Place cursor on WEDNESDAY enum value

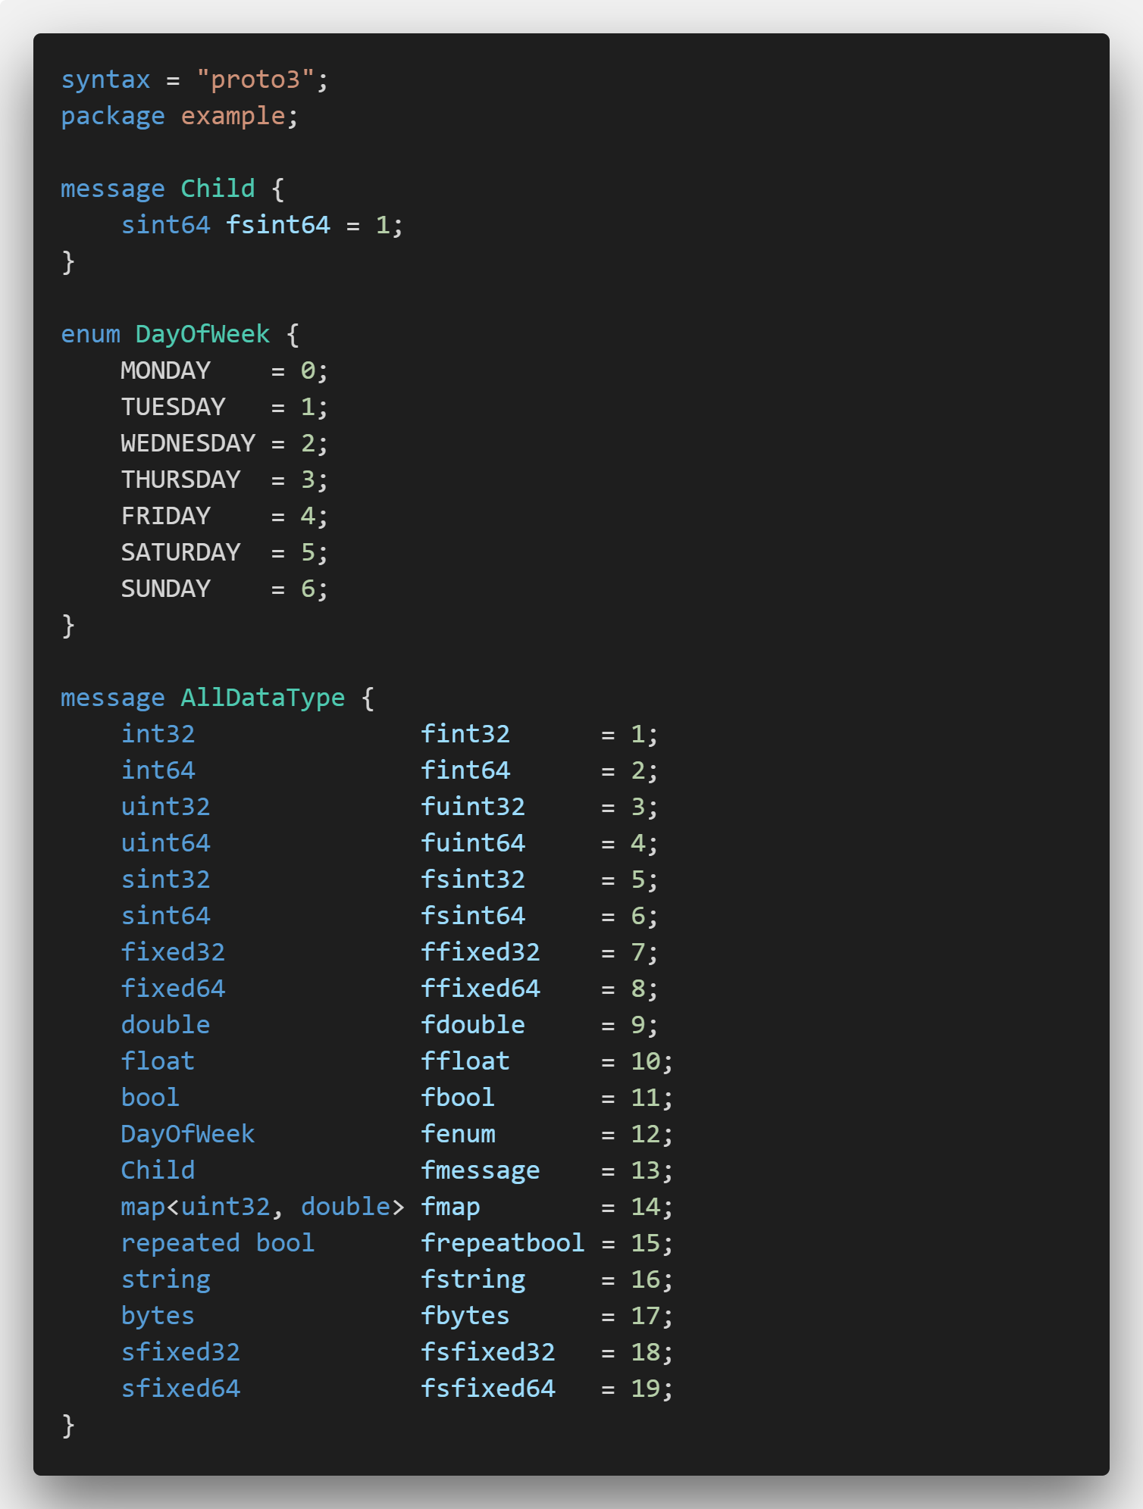coord(188,443)
